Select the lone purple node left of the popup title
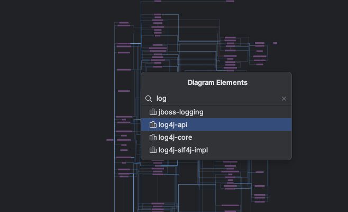Image resolution: width=348 pixels, height=212 pixels. click(x=124, y=91)
